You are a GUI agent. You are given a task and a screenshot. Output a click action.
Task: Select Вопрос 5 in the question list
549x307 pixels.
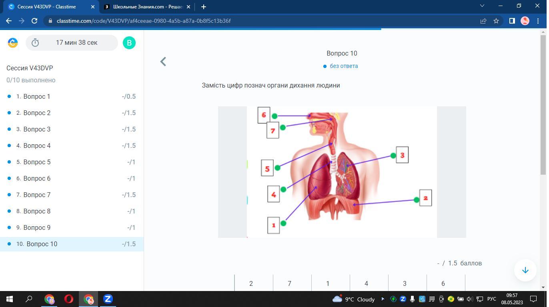tap(37, 162)
